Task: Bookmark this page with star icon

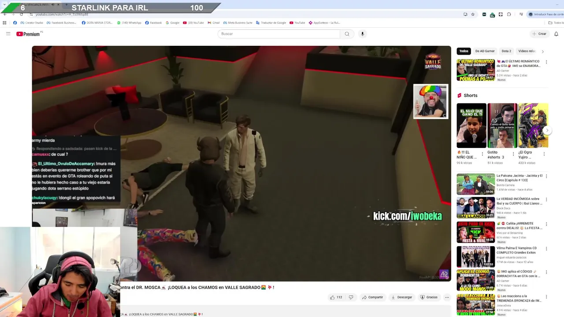Action: point(473,15)
